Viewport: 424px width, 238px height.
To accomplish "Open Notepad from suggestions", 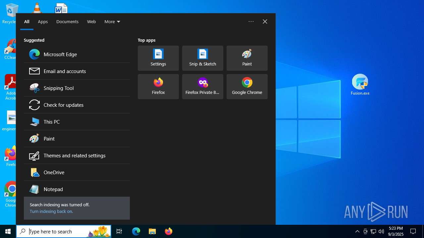I will tap(77, 189).
